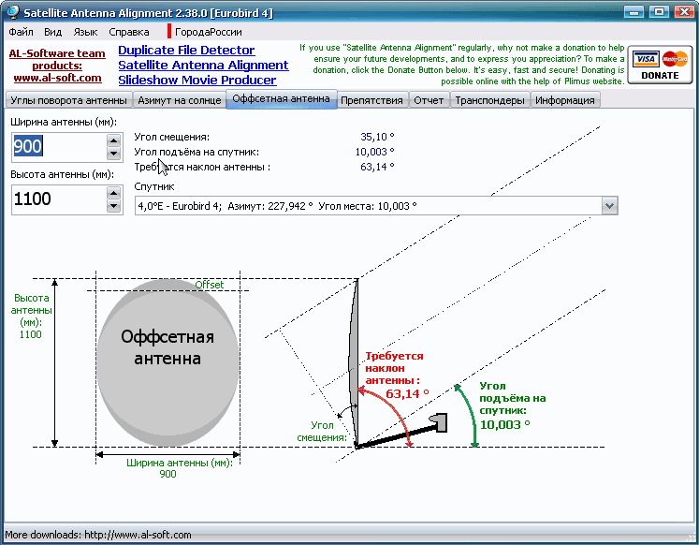Click the Visa MasterCard DONATE button
The width and height of the screenshot is (699, 545).
pyautogui.click(x=660, y=65)
